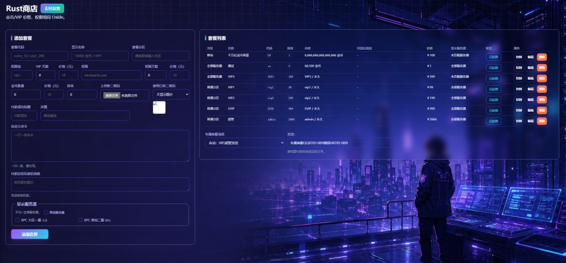Toggle 已启用 status for the 测试 row
This screenshot has width=566, height=263.
(493, 68)
